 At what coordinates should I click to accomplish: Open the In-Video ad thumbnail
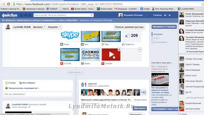160,80
